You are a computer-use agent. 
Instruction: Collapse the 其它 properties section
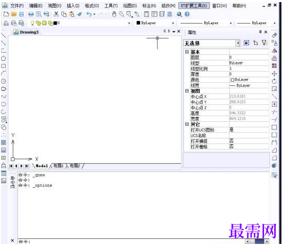pos(187,124)
